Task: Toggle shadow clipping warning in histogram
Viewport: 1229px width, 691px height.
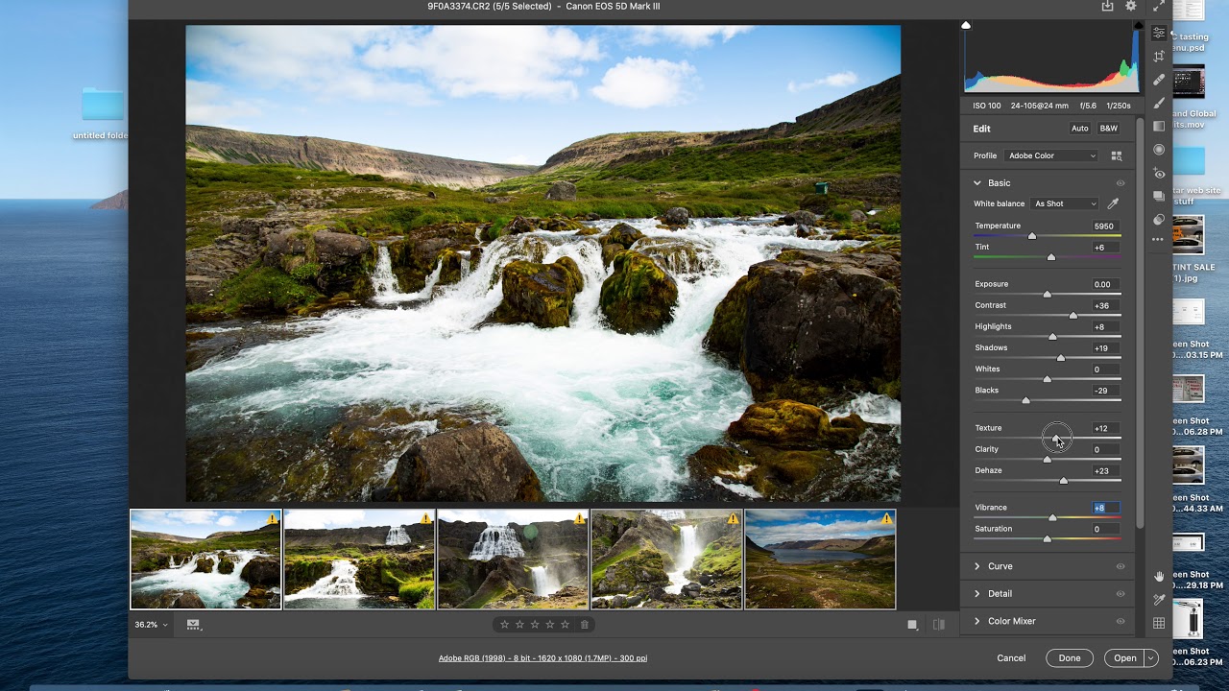Action: (x=966, y=25)
